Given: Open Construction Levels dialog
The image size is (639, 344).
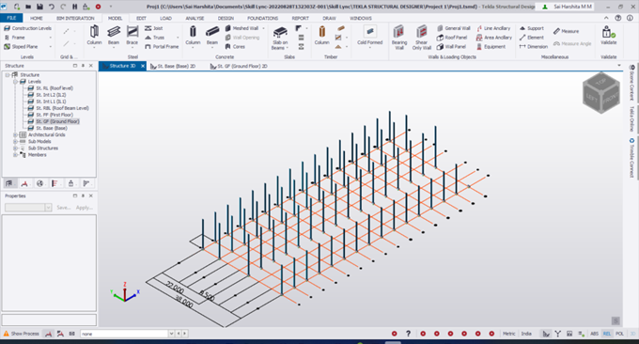Looking at the screenshot, I should (x=27, y=28).
